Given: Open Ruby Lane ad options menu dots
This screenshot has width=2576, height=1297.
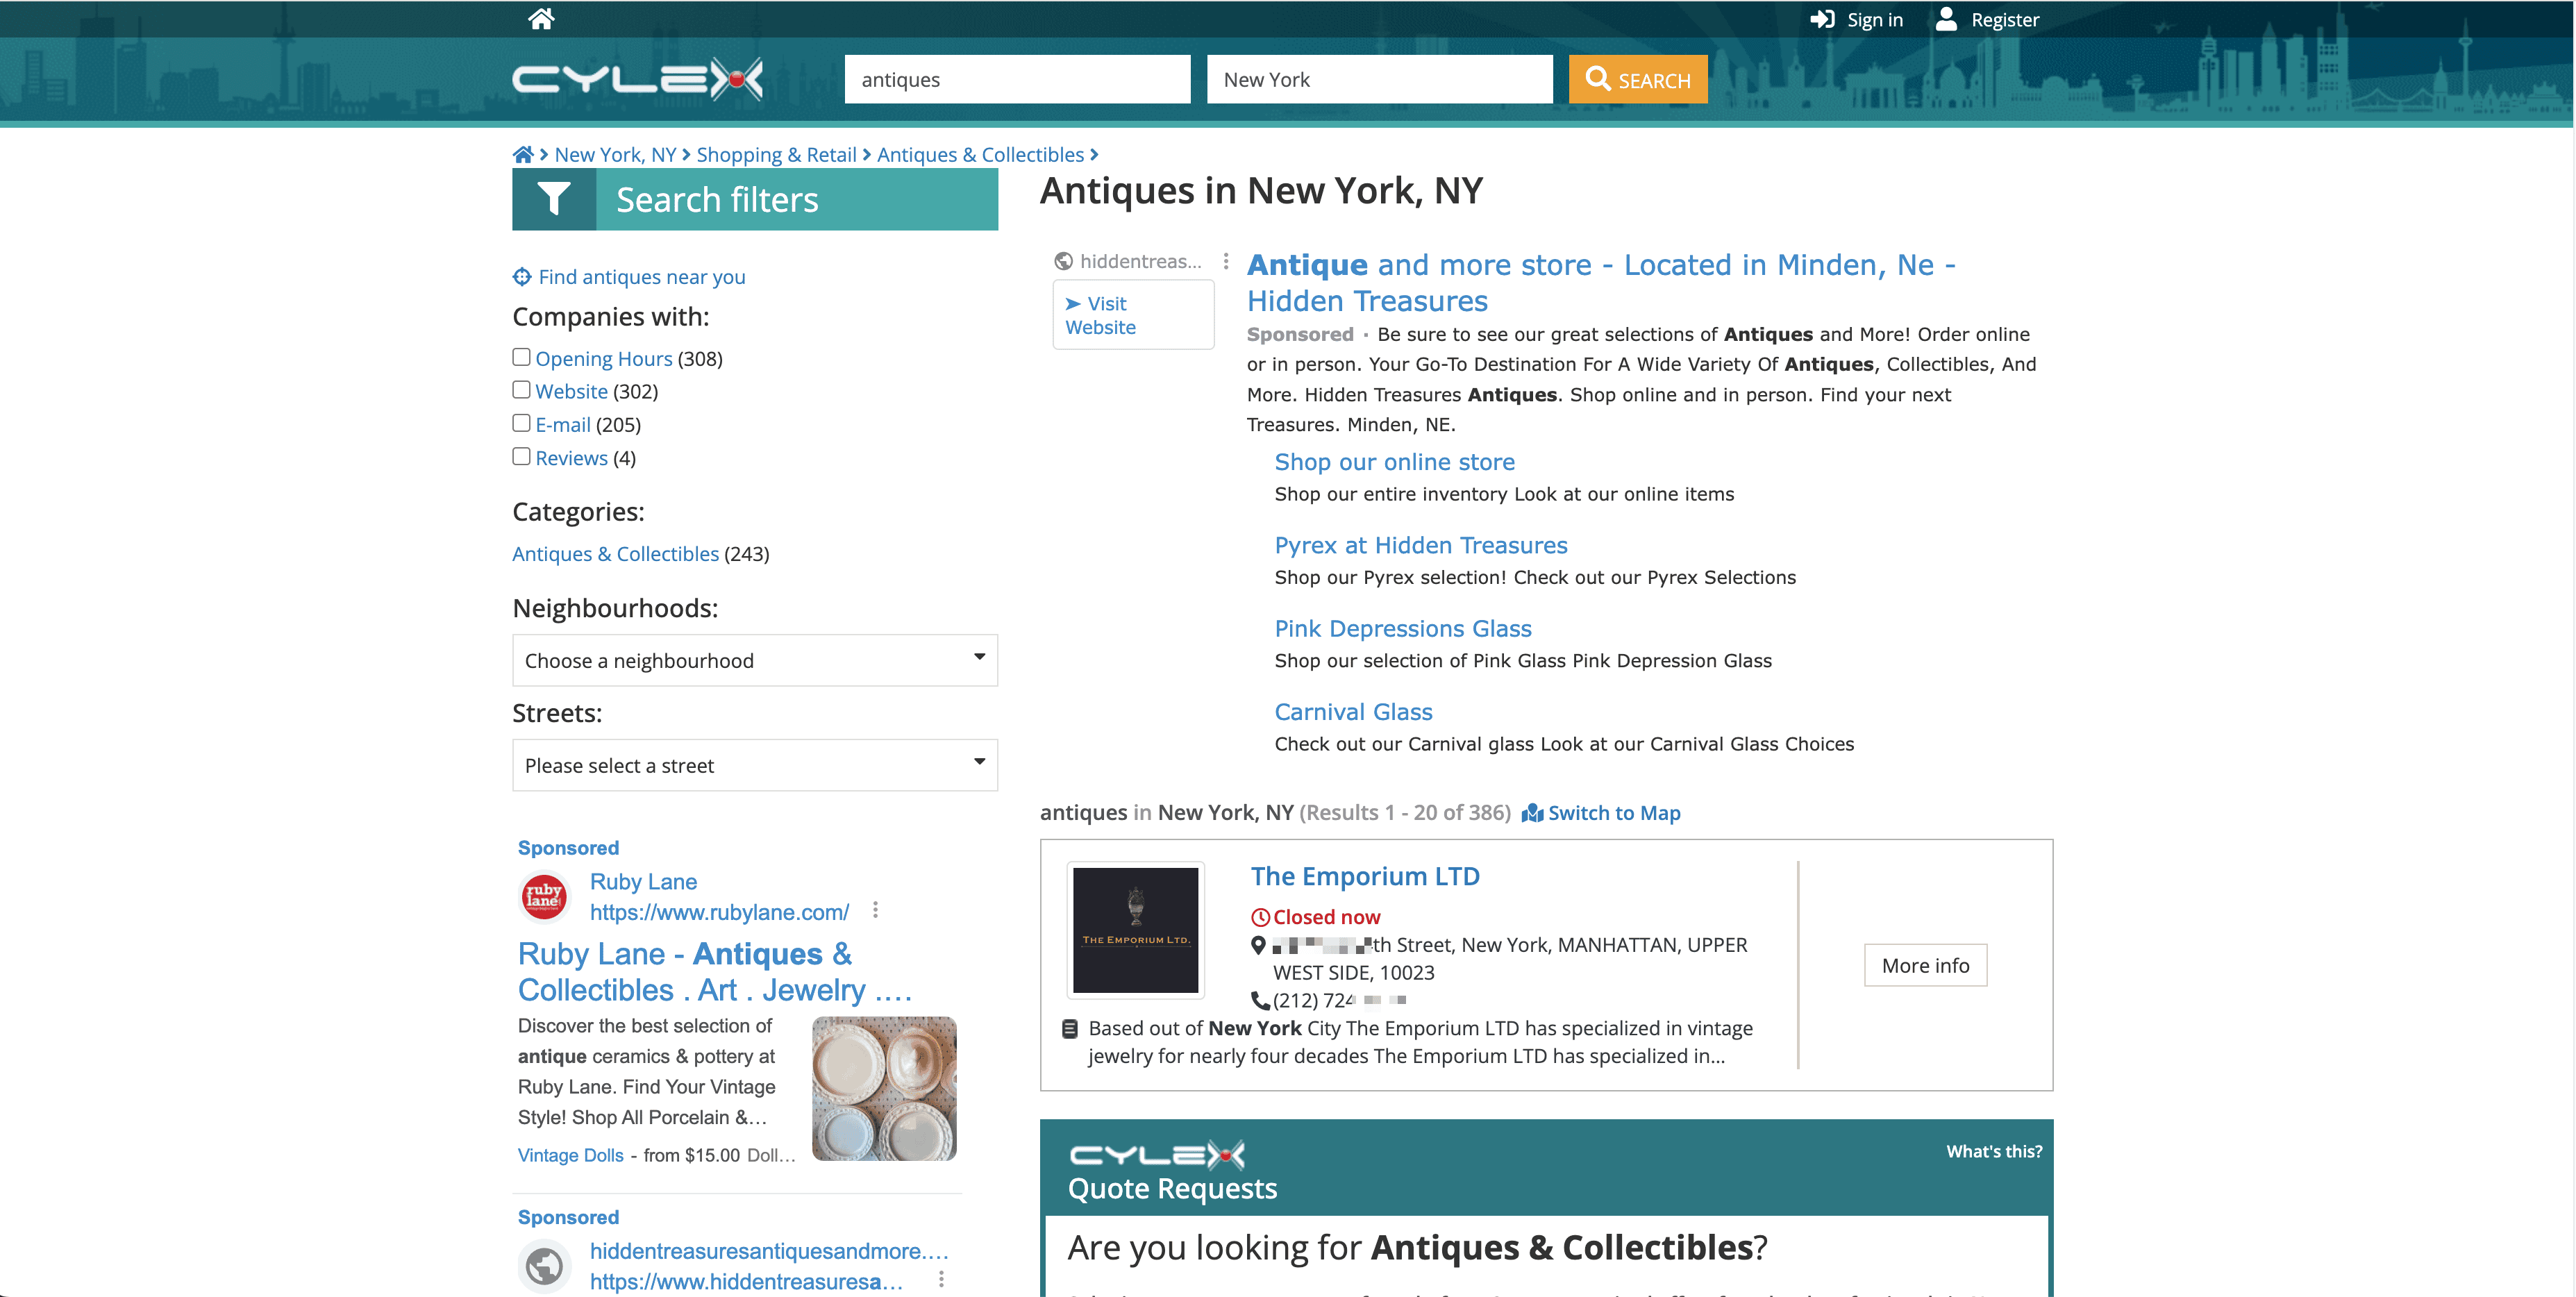Looking at the screenshot, I should point(875,910).
